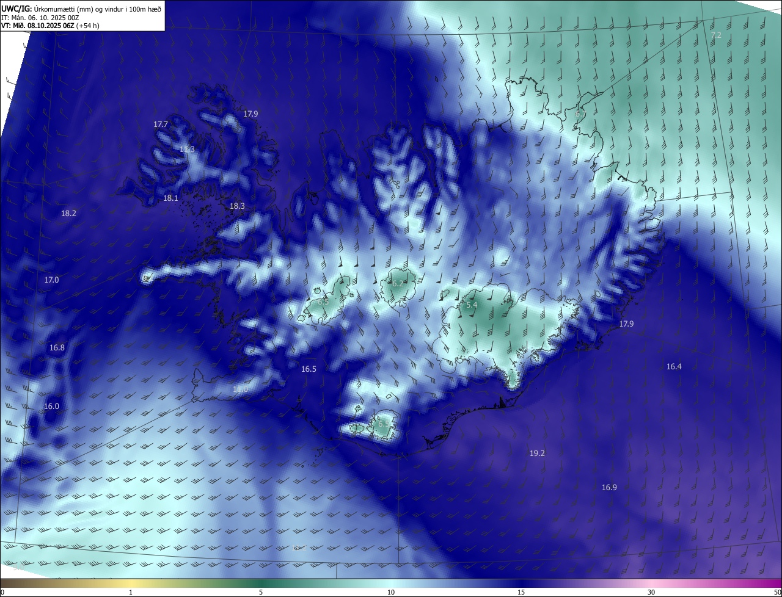This screenshot has height=597, width=782.
Task: Pick the dark green colour at scale value 5
Action: (x=261, y=583)
